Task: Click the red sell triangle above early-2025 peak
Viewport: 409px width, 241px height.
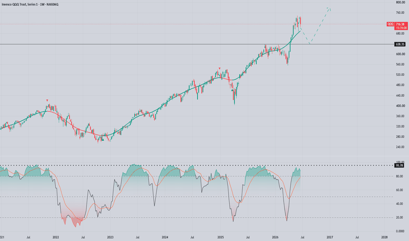Action: tap(219, 68)
